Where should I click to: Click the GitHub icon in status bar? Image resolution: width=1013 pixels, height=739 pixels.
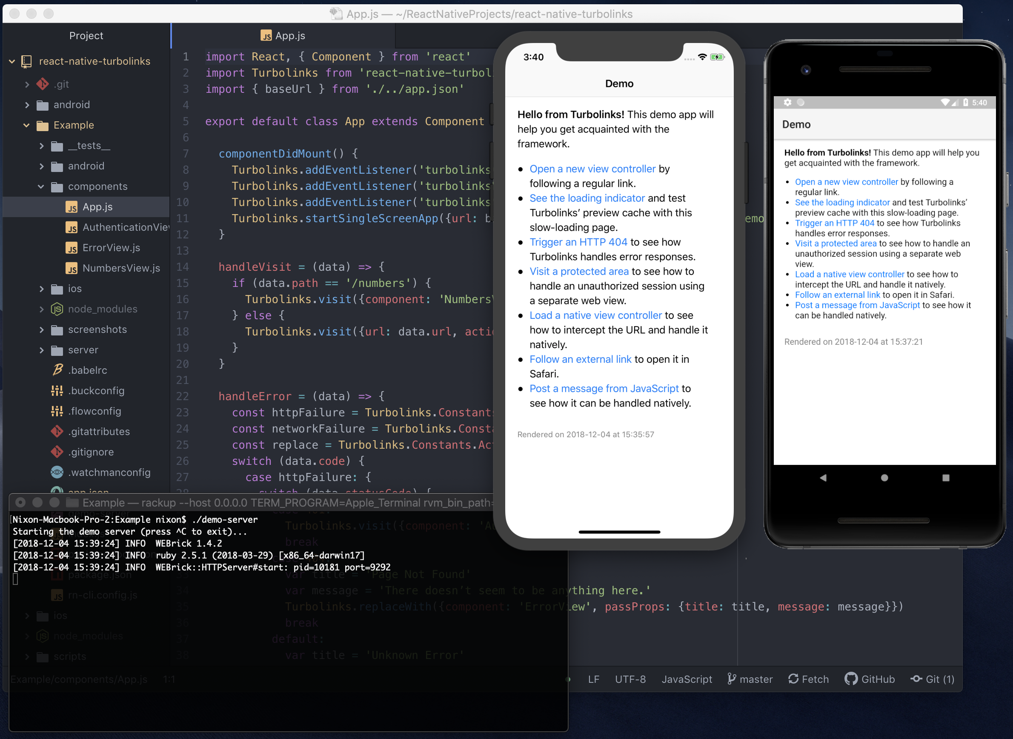coord(851,679)
